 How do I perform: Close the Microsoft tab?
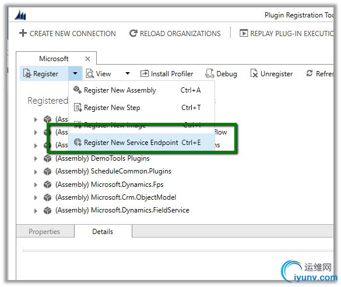coord(87,59)
